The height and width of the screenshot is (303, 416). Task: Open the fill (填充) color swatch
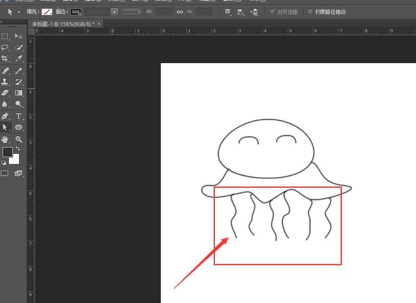pos(47,12)
